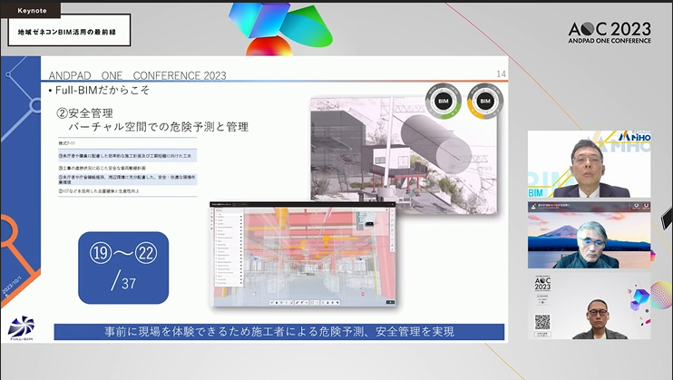Click the バーチャル空間での危険予測と管理 subtitle

(x=159, y=127)
